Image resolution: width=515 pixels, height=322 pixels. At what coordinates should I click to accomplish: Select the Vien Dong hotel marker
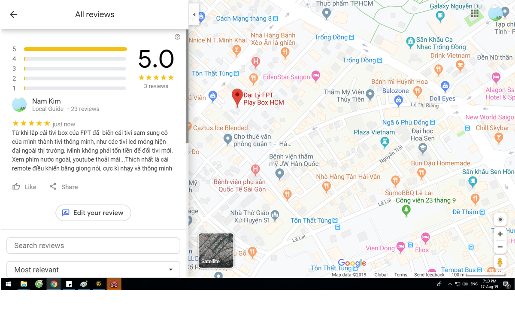tap(401, 247)
